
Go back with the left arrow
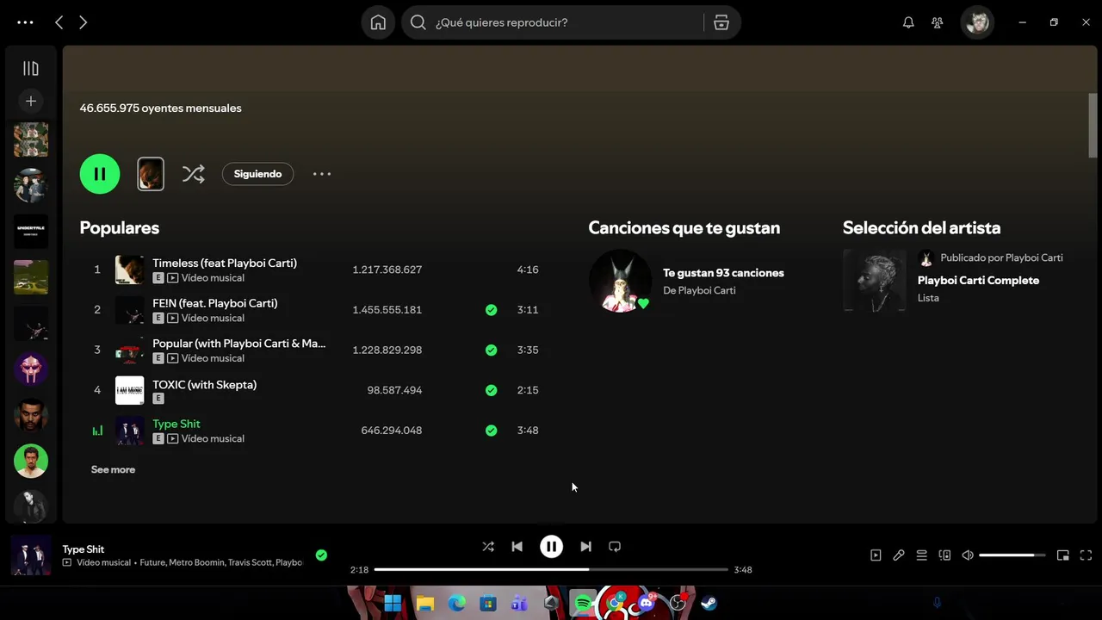click(59, 22)
